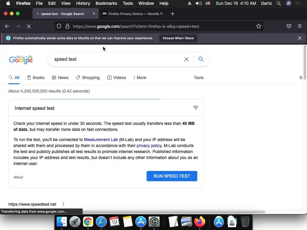Open the speedtest.net result link
Viewport: 307px width, 230px height.
pyautogui.click(x=32, y=204)
